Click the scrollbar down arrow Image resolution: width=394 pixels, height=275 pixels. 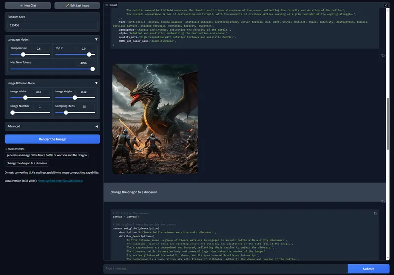click(388, 258)
